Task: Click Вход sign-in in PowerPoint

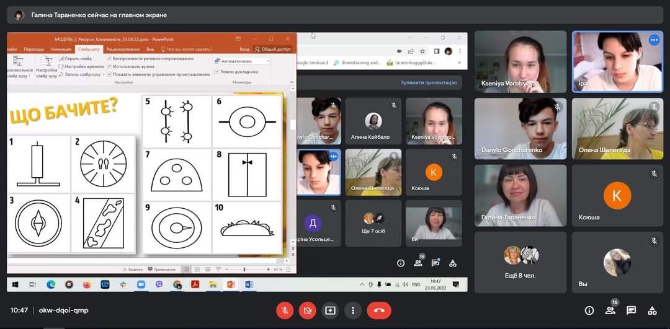Action: click(244, 49)
